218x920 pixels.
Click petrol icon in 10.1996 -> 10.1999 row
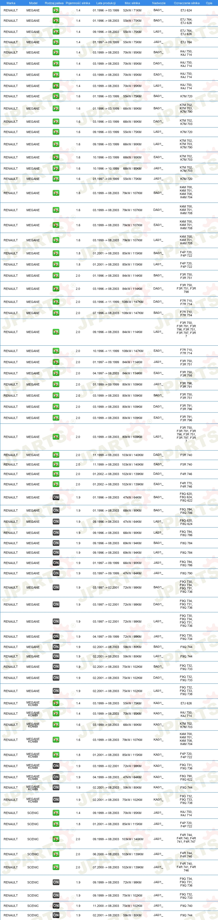[x=56, y=168]
